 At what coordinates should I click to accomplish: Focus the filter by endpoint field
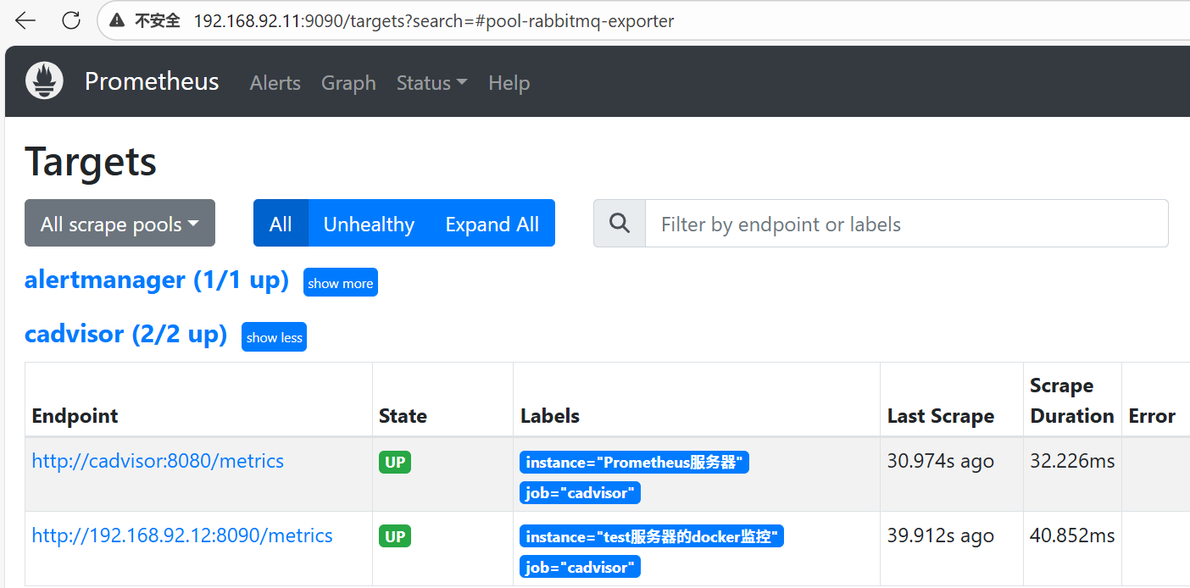[907, 224]
